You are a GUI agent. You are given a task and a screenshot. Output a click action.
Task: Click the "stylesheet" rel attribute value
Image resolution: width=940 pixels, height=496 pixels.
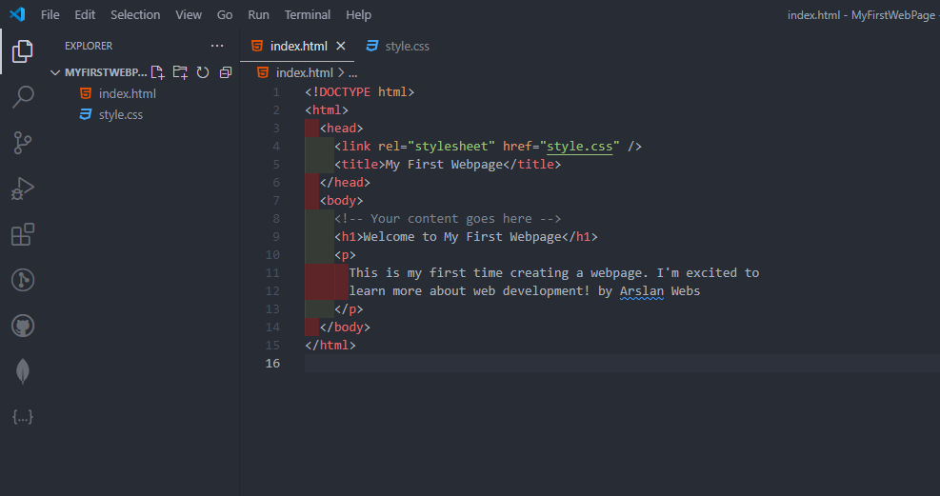point(451,147)
